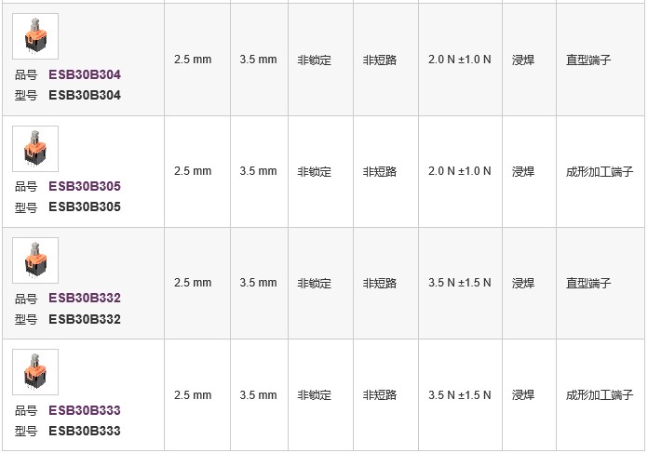Select the black ESB30B332 model number text
Screen dimensions: 648x453
click(85, 319)
